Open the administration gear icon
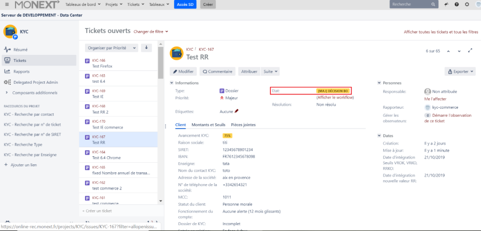 [x=467, y=4]
